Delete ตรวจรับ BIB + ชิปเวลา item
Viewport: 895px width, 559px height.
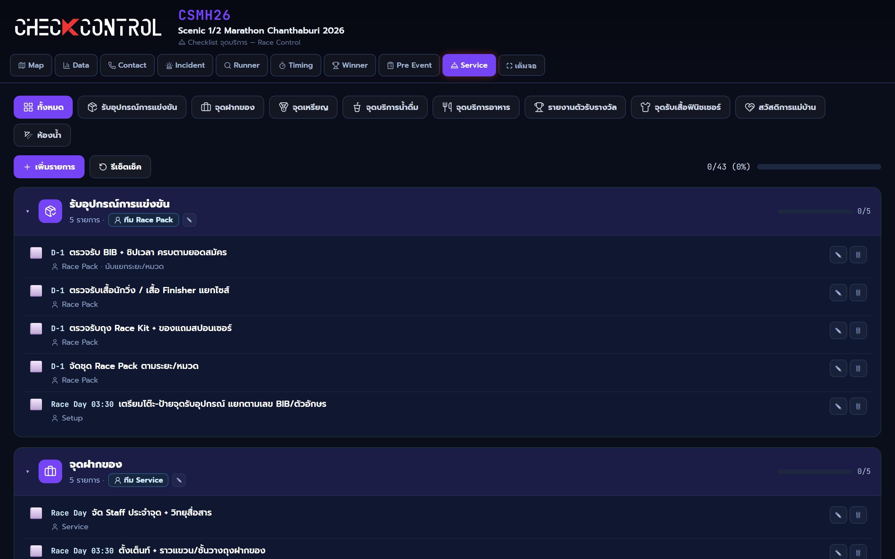[x=858, y=255]
